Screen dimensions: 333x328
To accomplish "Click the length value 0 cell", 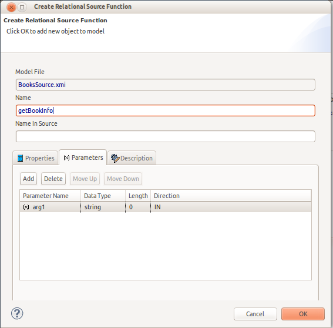I will 138,207.
